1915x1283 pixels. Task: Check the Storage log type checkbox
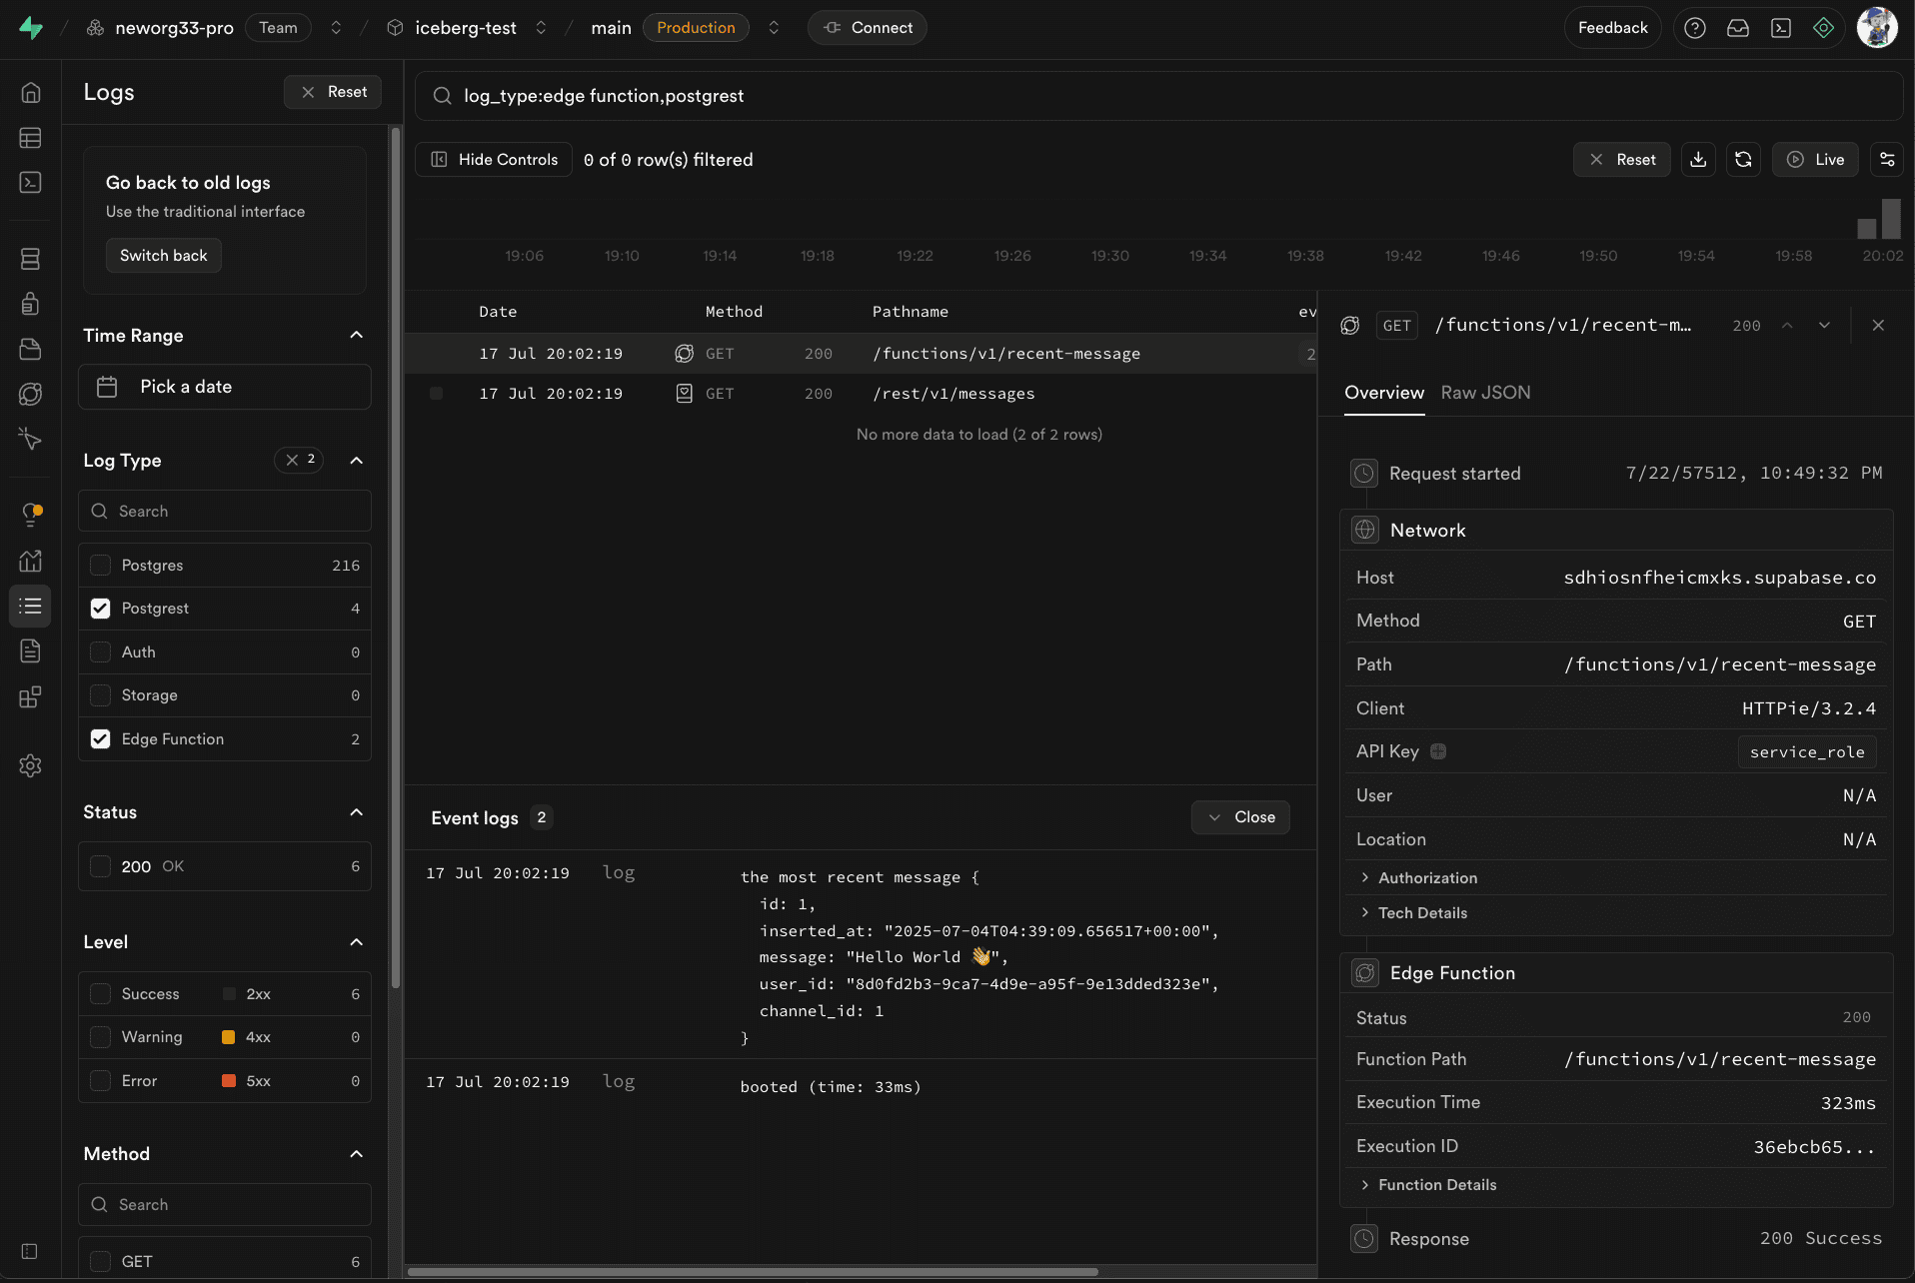100,695
